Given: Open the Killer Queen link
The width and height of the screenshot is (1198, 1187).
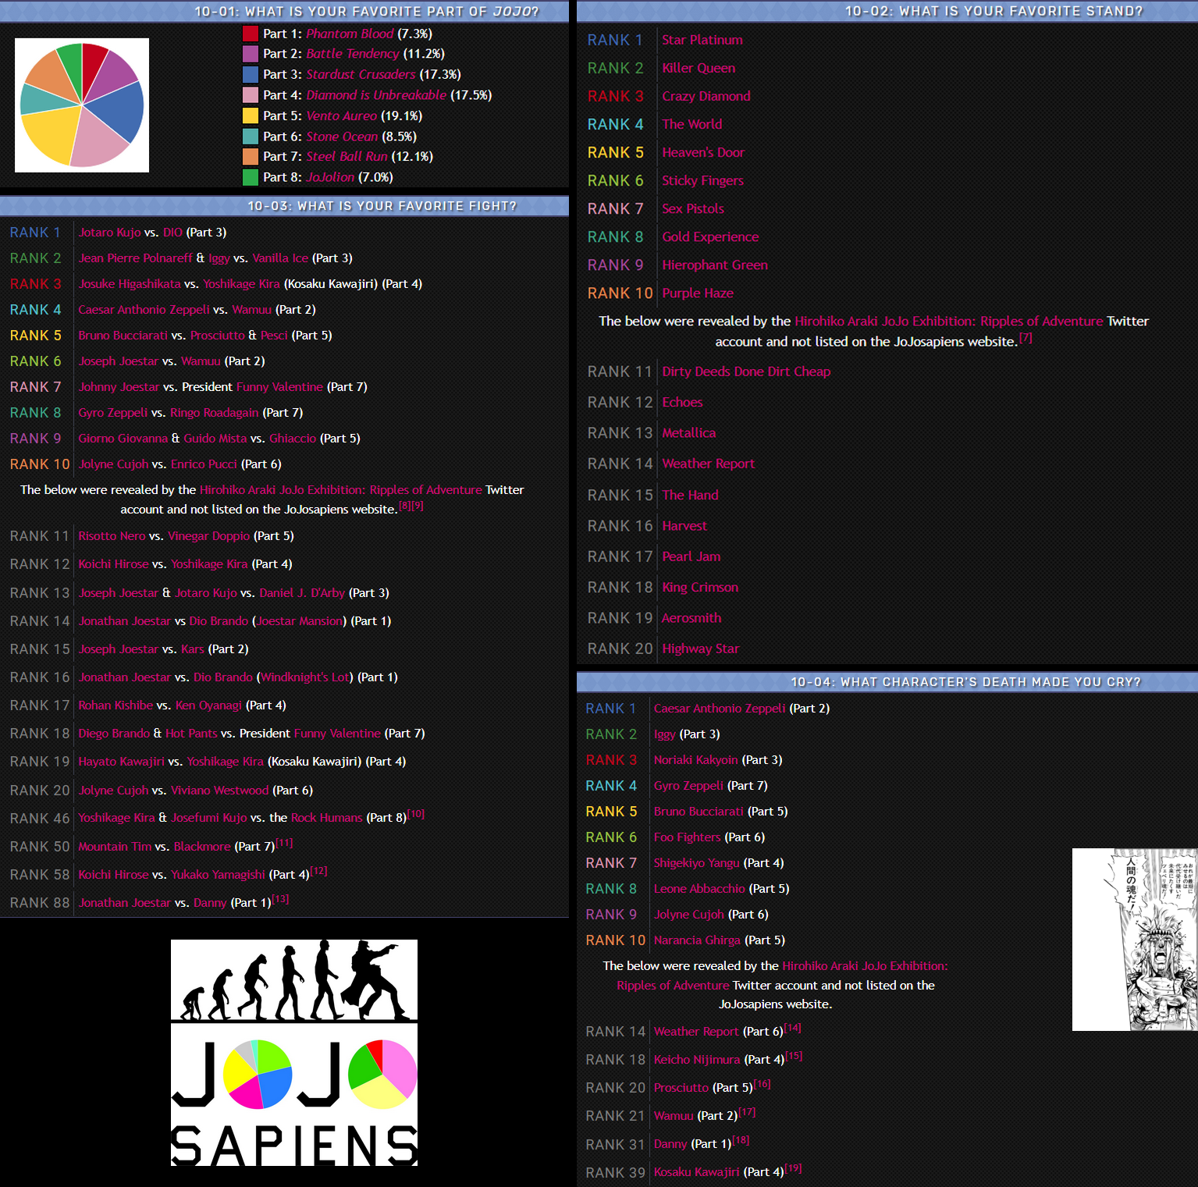Looking at the screenshot, I should [x=699, y=68].
